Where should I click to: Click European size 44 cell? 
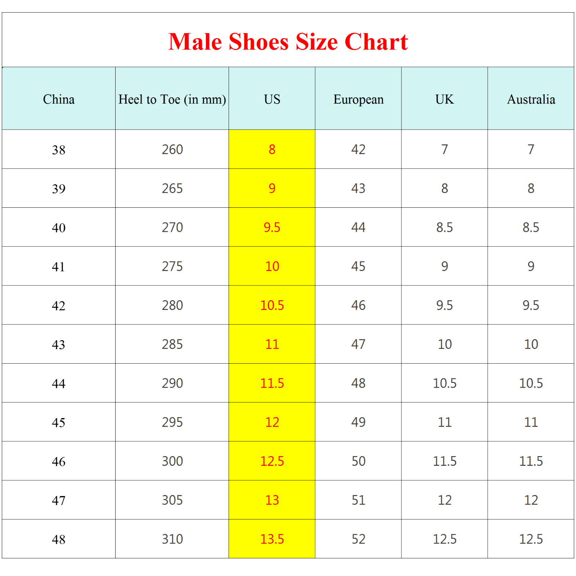click(x=358, y=227)
